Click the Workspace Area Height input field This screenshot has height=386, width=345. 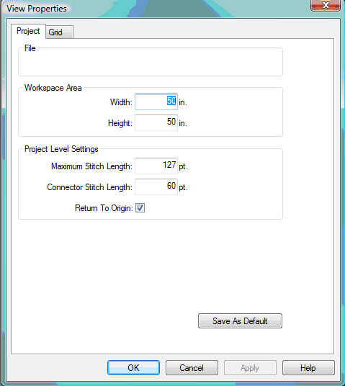tap(156, 122)
